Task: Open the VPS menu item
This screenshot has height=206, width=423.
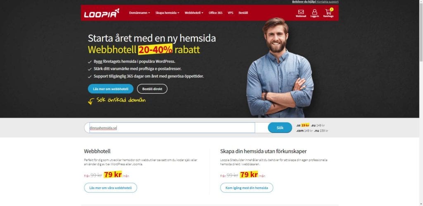Action: 231,13
